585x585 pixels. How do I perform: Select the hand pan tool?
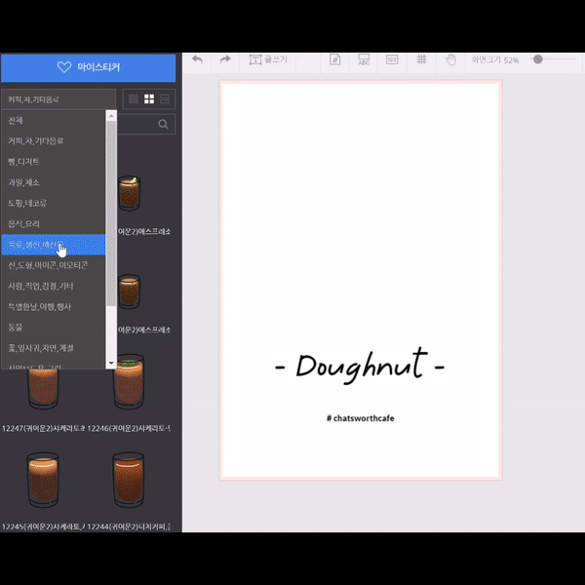tap(451, 59)
